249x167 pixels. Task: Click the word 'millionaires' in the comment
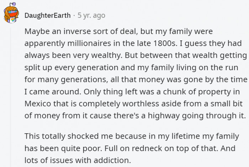tap(89, 43)
